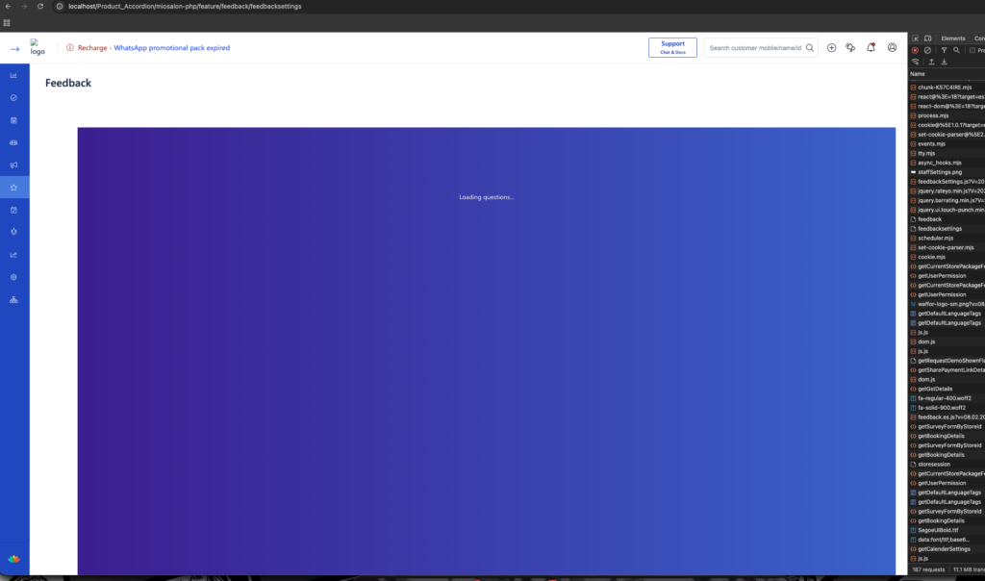The image size is (985, 581).
Task: Click the Support Chat & Docs button
Action: 672,48
